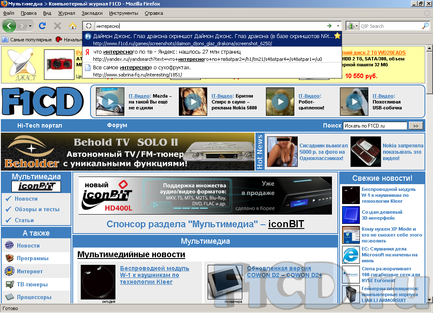Focus the address bar text field
This screenshot has height=313, width=433.
pos(211,26)
